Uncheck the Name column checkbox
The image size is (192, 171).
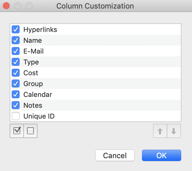point(16,40)
